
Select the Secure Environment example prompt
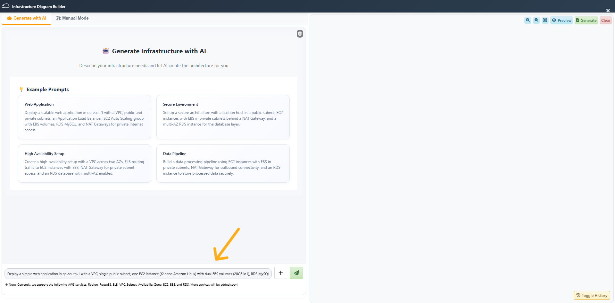pyautogui.click(x=223, y=117)
